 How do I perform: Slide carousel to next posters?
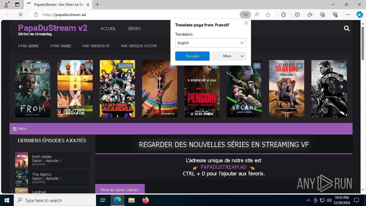pos(341,87)
